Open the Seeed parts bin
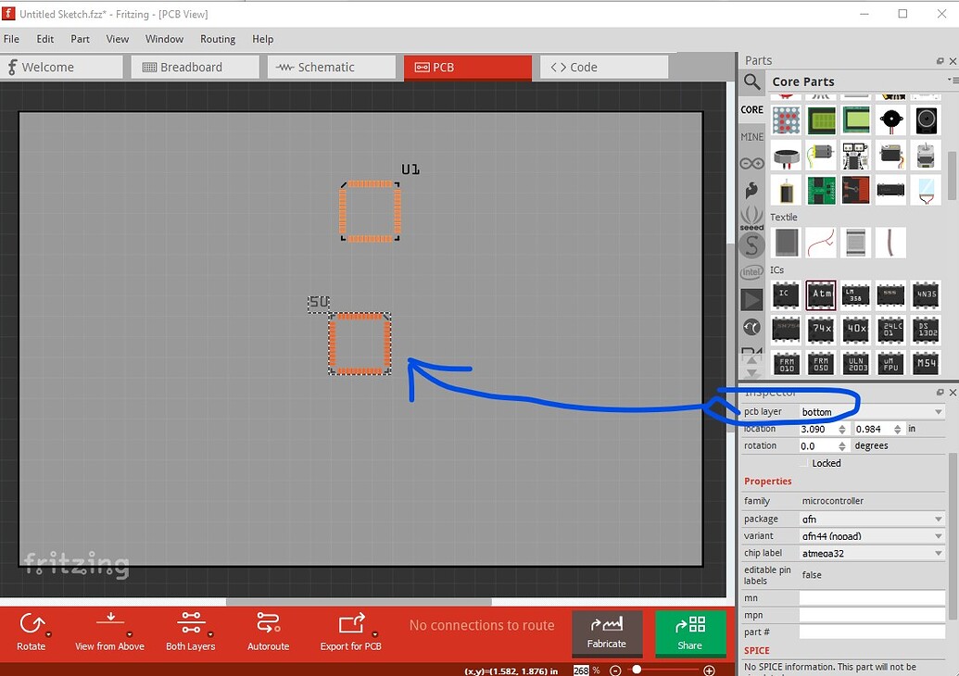Image resolution: width=959 pixels, height=676 pixels. tap(751, 218)
